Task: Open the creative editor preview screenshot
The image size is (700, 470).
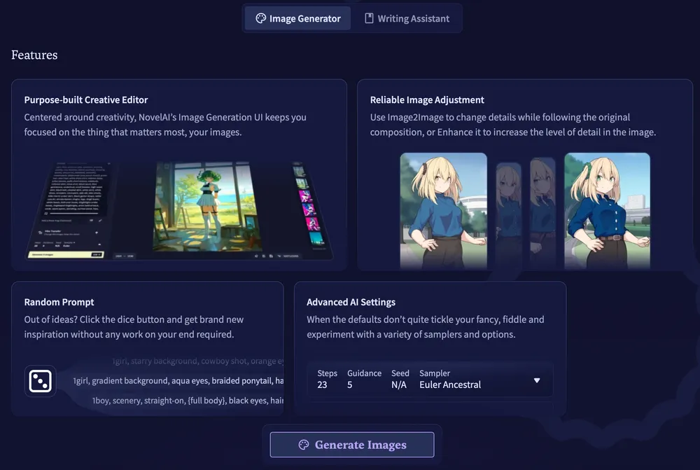Action: [x=179, y=211]
